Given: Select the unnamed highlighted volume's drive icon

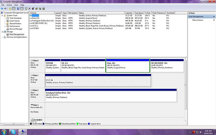Looking at the screenshot, I should tap(31, 16).
